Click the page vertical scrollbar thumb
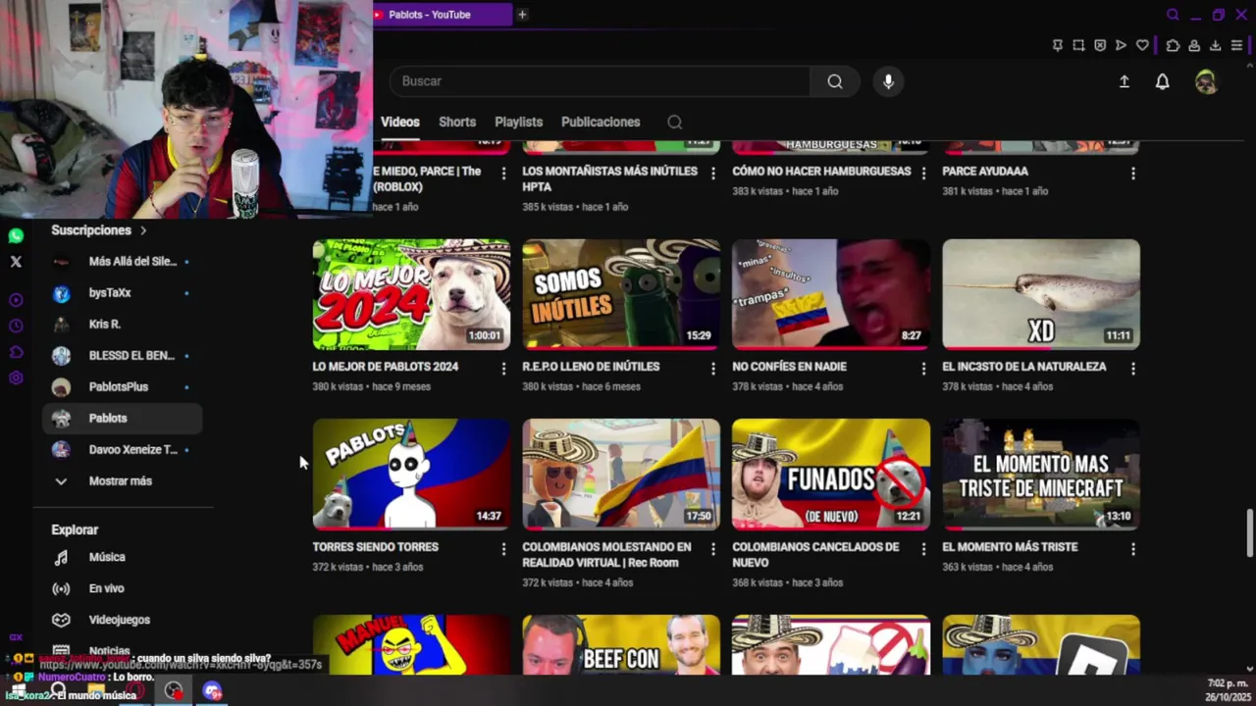 coord(1249,532)
